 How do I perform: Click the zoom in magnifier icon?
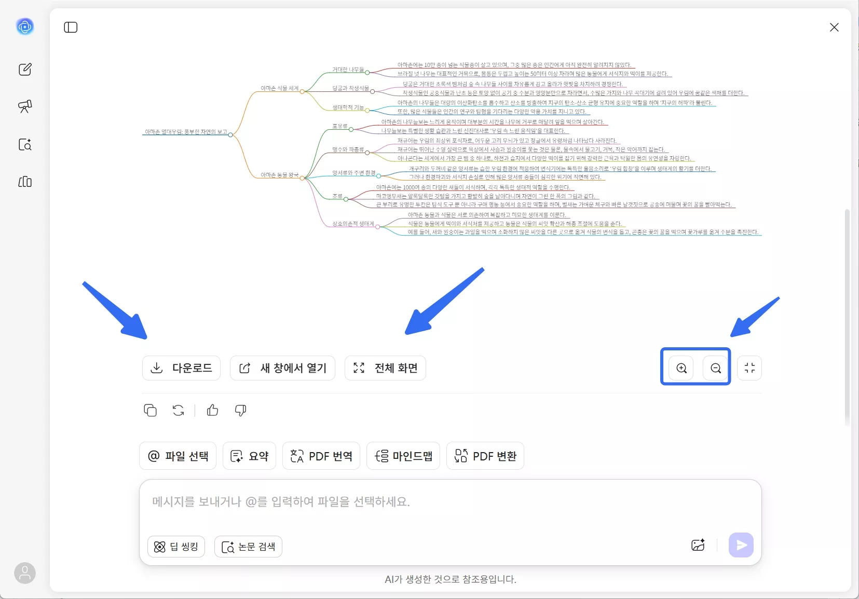(680, 368)
